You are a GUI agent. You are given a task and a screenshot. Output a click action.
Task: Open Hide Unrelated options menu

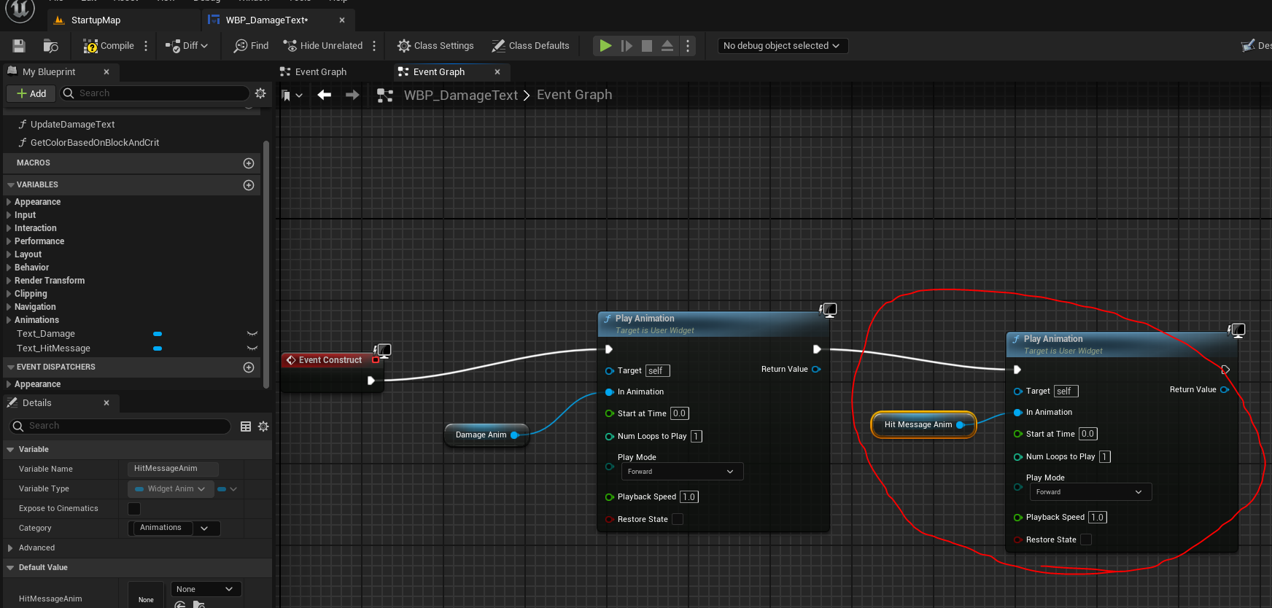coord(374,46)
